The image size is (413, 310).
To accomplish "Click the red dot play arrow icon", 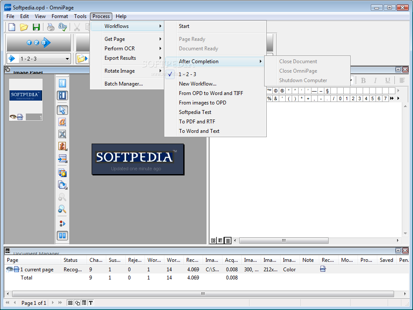I will coord(62,224).
